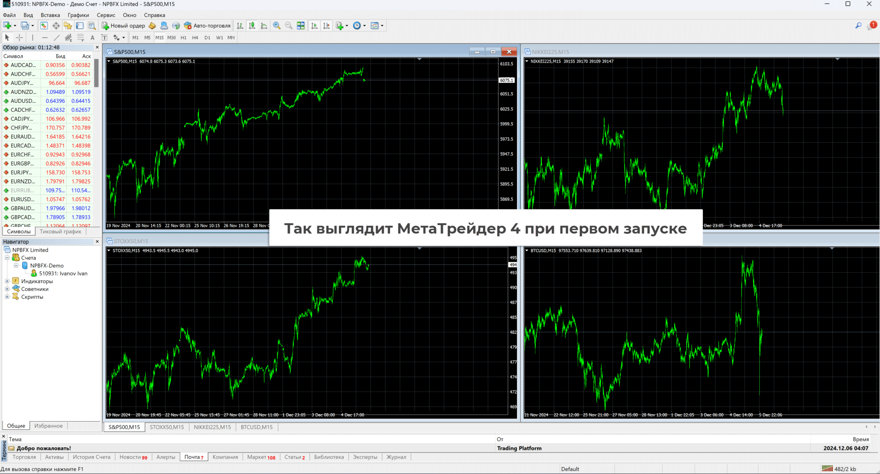Screen dimensions: 880x474
Task: Draw a horizontal line tool
Action: [44, 38]
